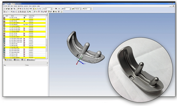Image resolution: width=177 pixels, height=106 pixels.
Task: Select the G87 SEMI-FINISH 2MM operation row
Action: click(x=25, y=40)
